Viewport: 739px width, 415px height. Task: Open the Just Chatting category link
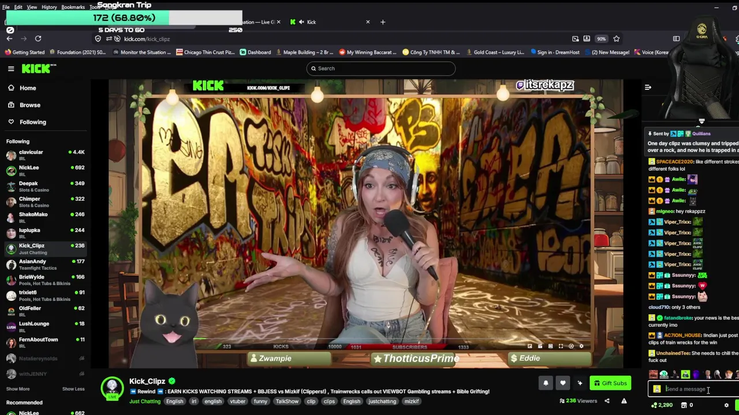(x=145, y=402)
